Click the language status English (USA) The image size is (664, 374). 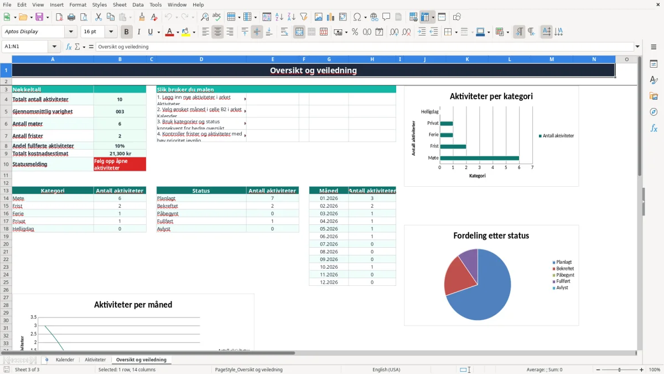click(386, 370)
